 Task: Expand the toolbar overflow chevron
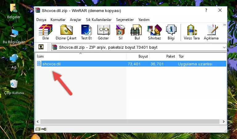click(x=225, y=25)
